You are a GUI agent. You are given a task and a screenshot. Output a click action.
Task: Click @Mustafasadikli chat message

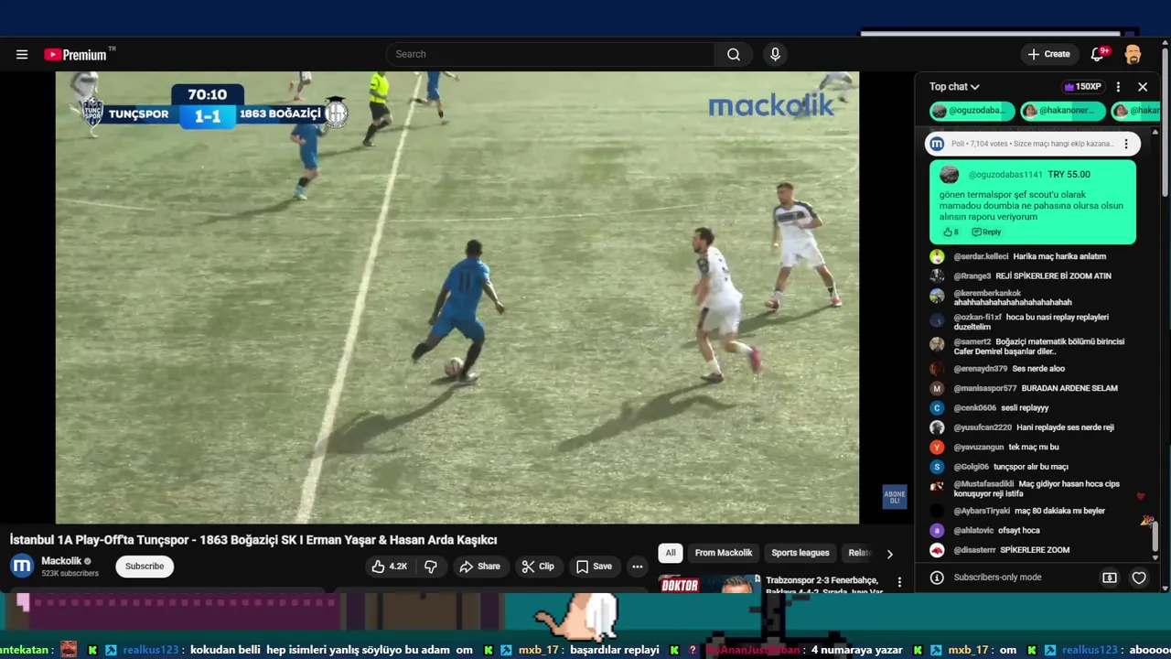click(1037, 489)
